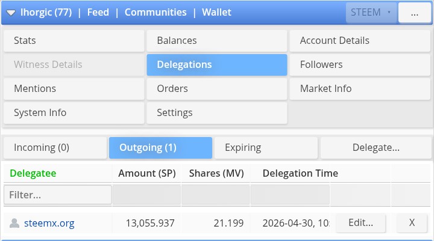Screen dimensions: 434x241
Task: Open the Wallet link in header
Action: click(216, 13)
